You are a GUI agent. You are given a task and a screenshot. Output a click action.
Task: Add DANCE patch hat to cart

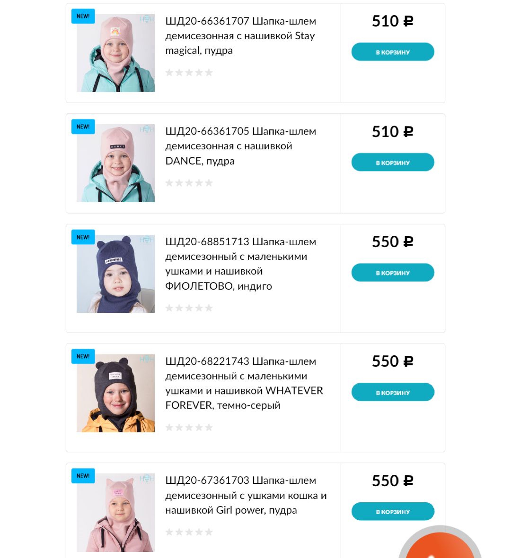393,162
